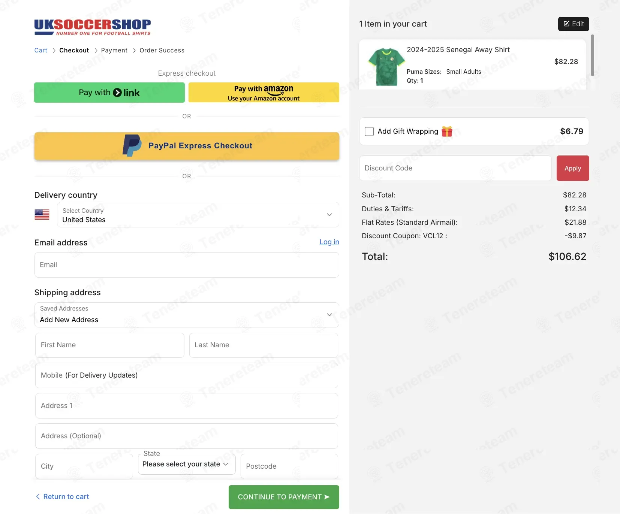The width and height of the screenshot is (620, 514).
Task: Click the UKSoccerShop logo
Action: (93, 27)
